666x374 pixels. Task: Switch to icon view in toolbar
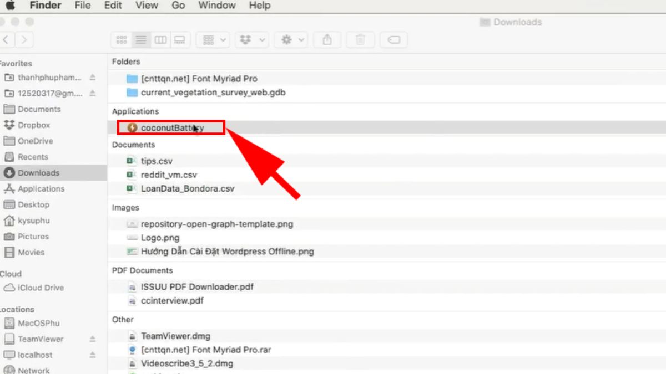coord(122,40)
